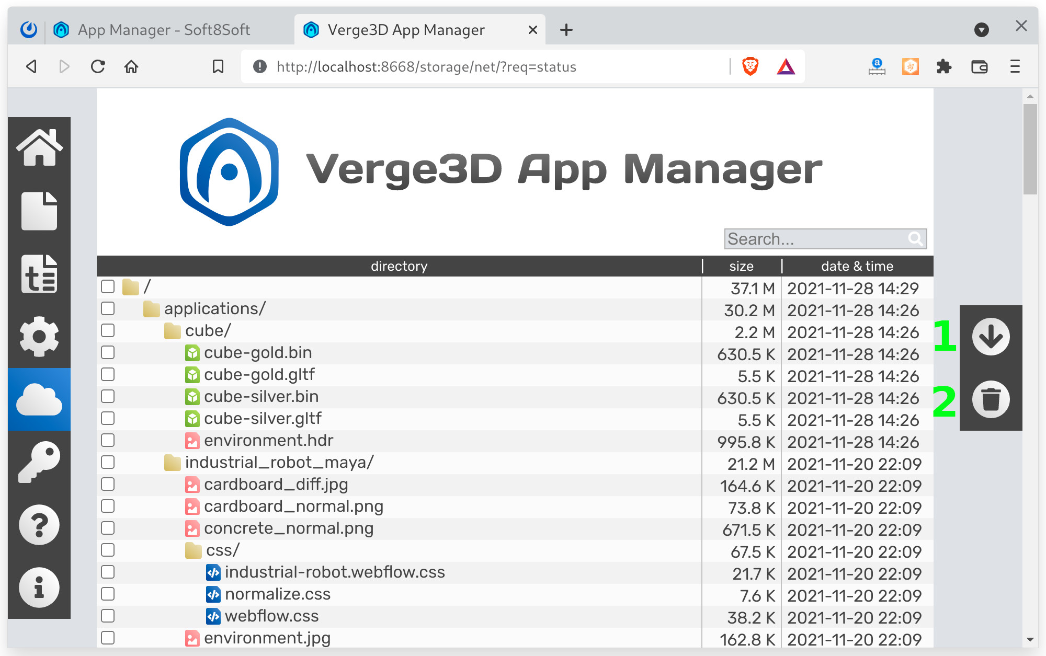Check the cube/ folder checkbox
1046x656 pixels.
point(108,330)
